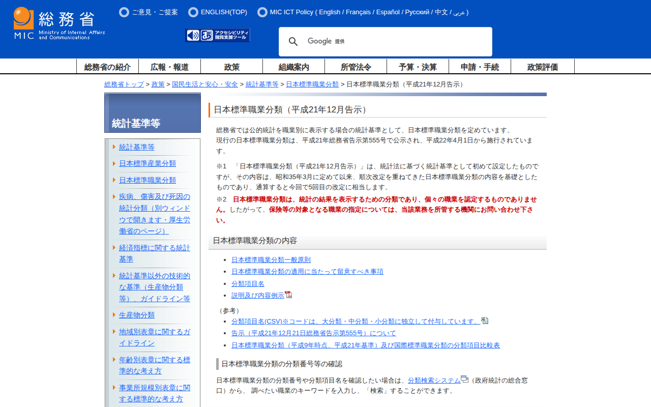Click the new-window icon beside 分類検索システム
The height and width of the screenshot is (407, 651).
(464, 380)
